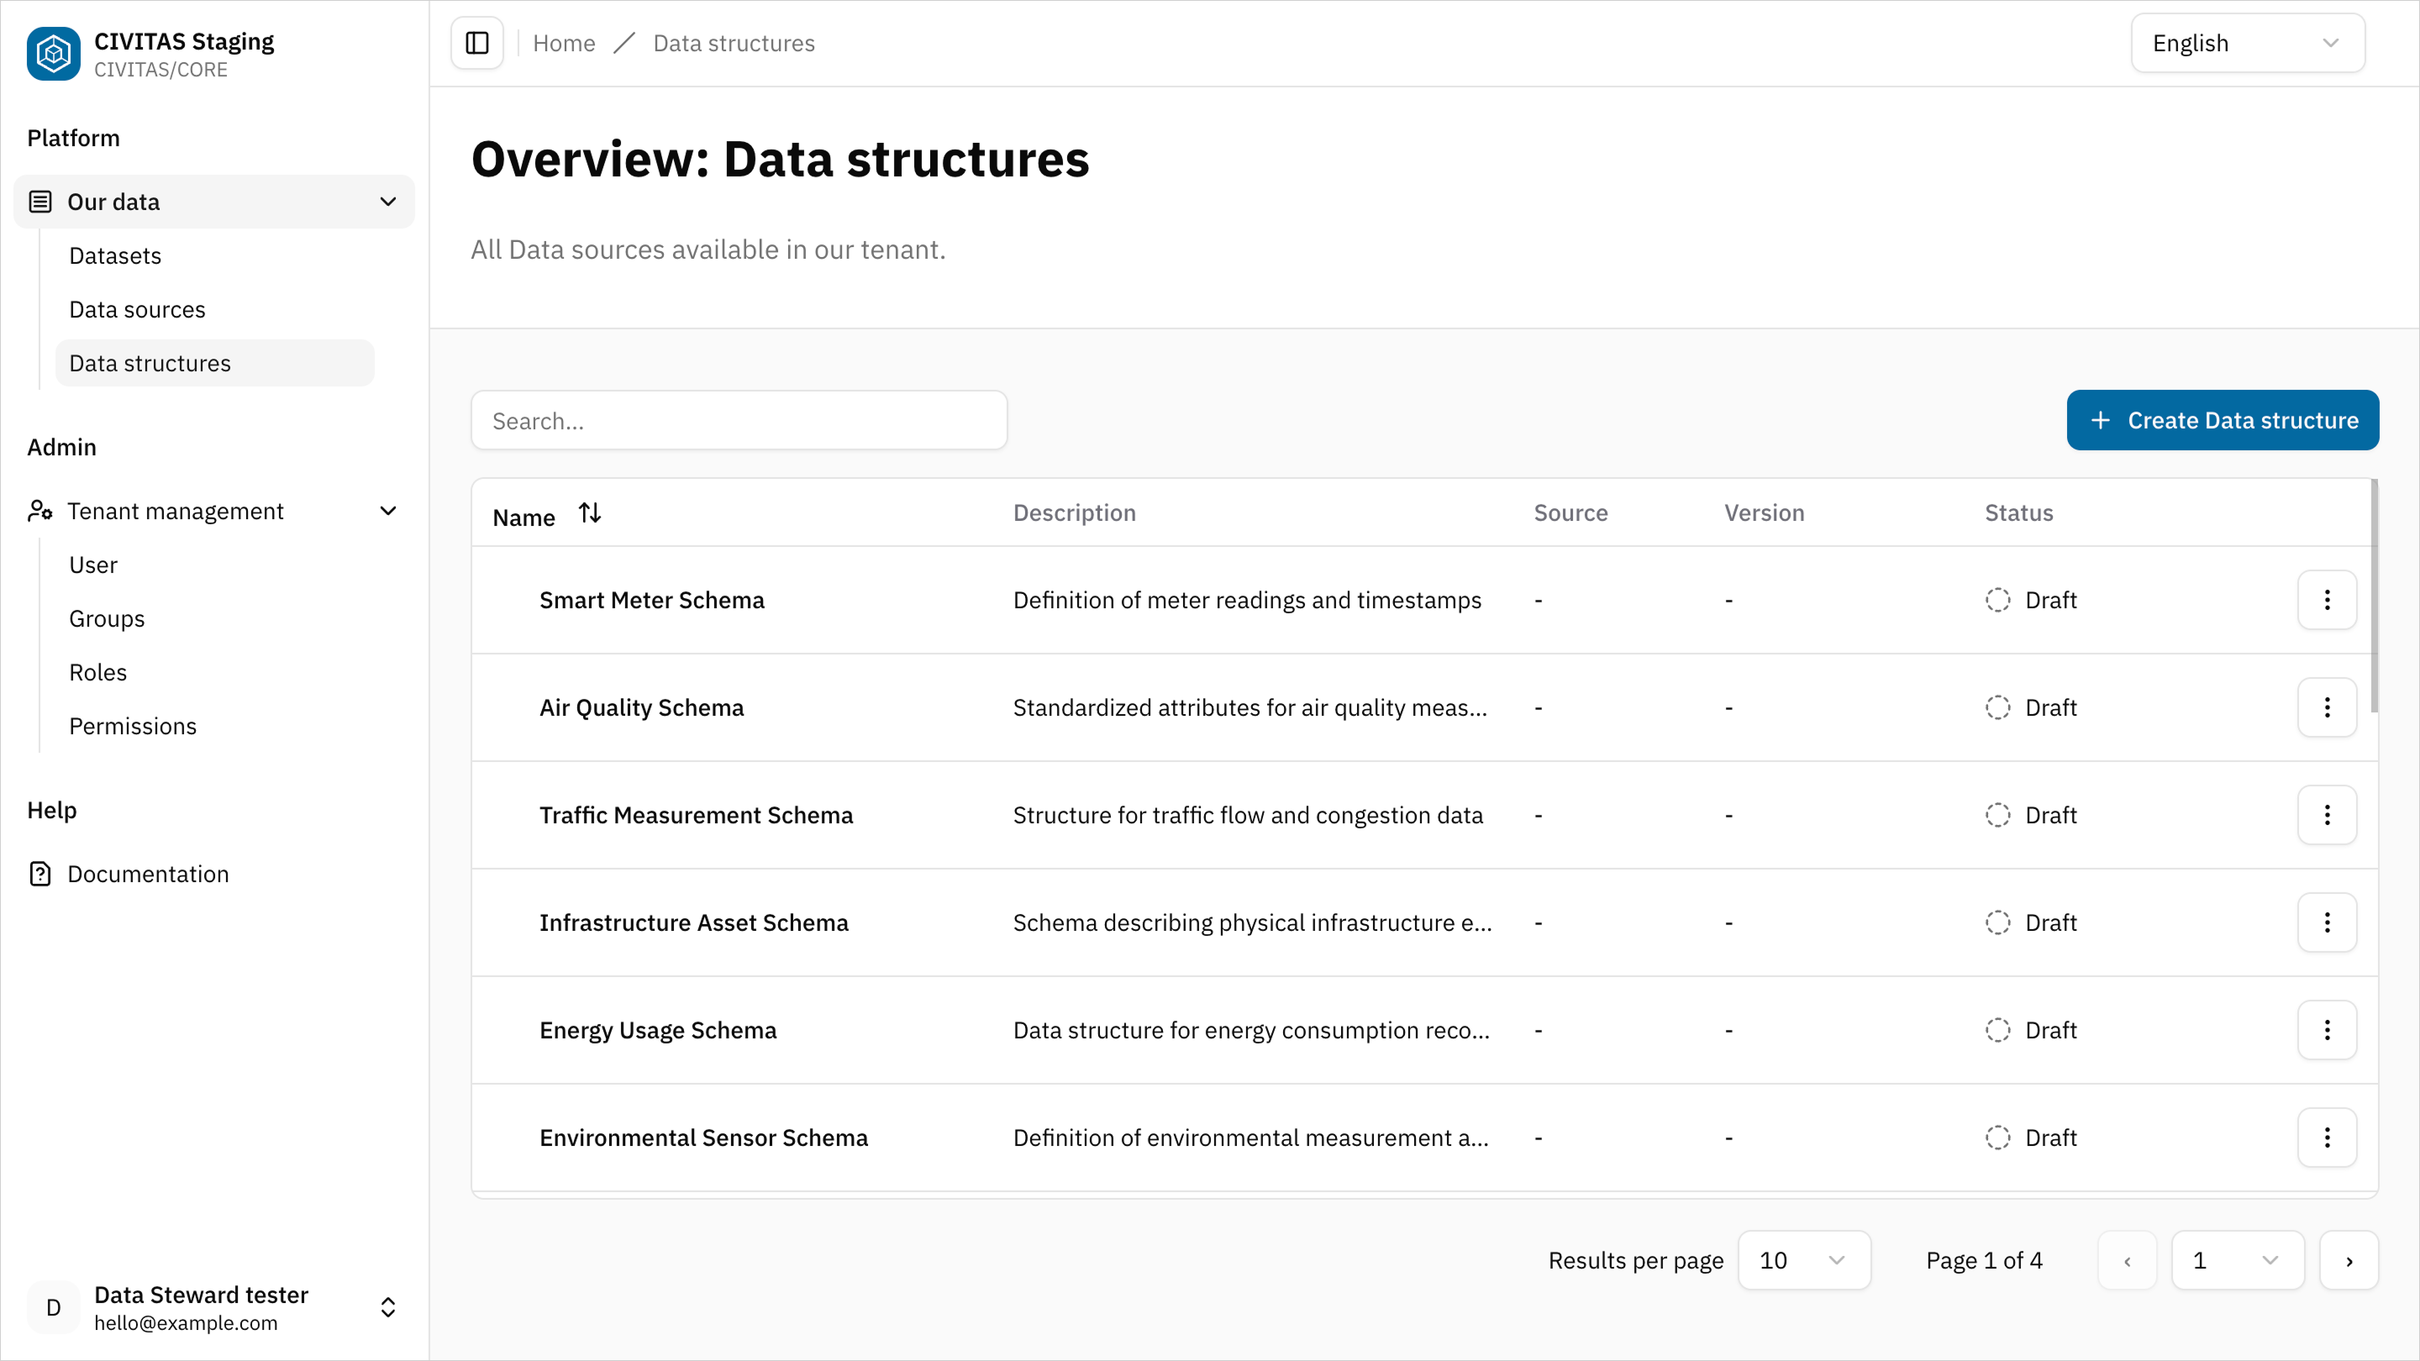Select Datasets in the sidebar
Image resolution: width=2420 pixels, height=1361 pixels.
[114, 255]
